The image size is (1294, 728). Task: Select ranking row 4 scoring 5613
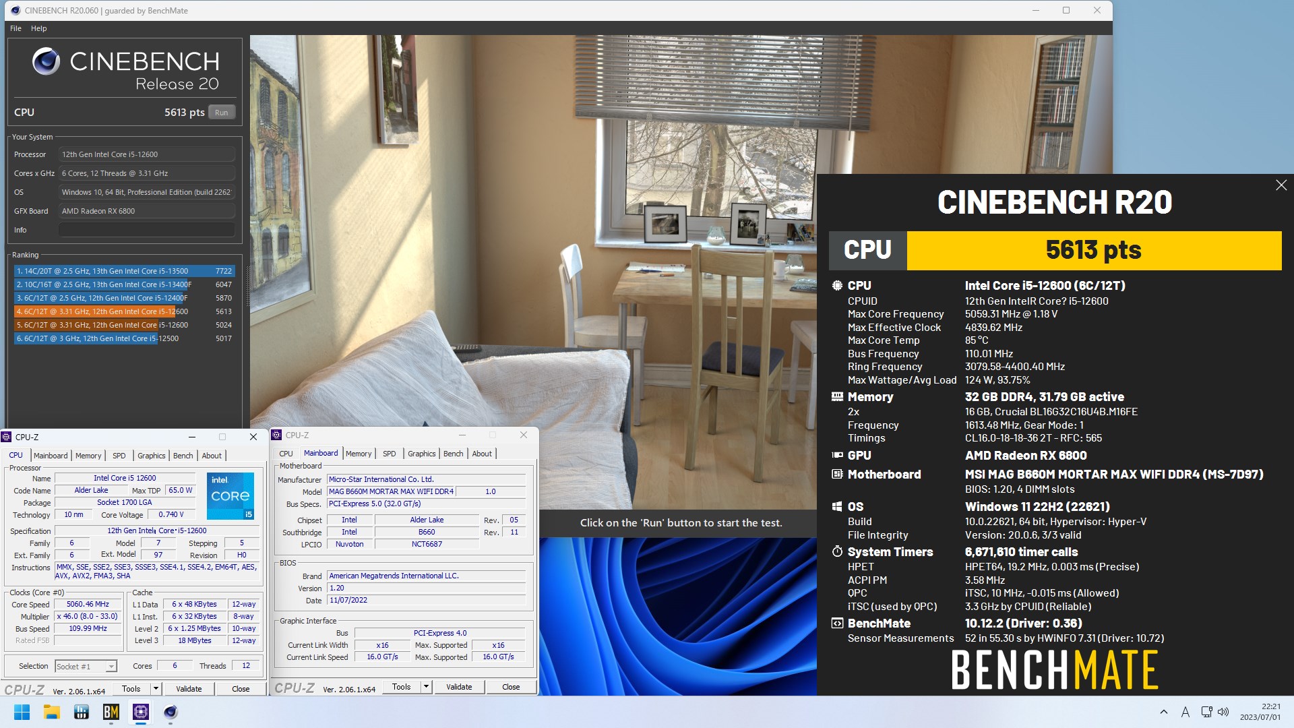pos(124,311)
